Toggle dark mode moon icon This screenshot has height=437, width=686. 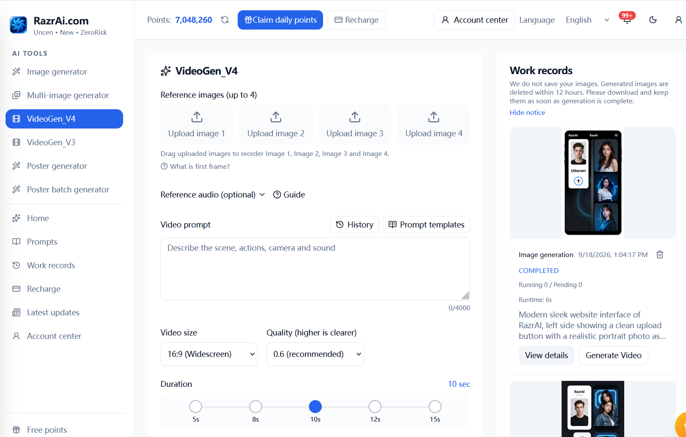click(653, 20)
